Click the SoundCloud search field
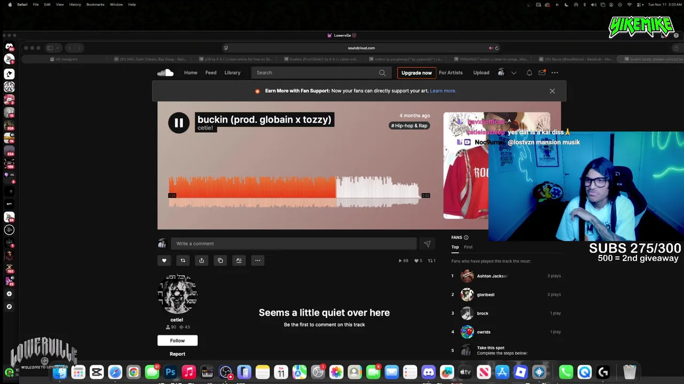The width and height of the screenshot is (684, 384). [321, 73]
